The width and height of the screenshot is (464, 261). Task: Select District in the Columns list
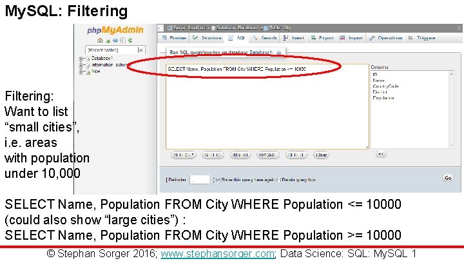pos(380,92)
